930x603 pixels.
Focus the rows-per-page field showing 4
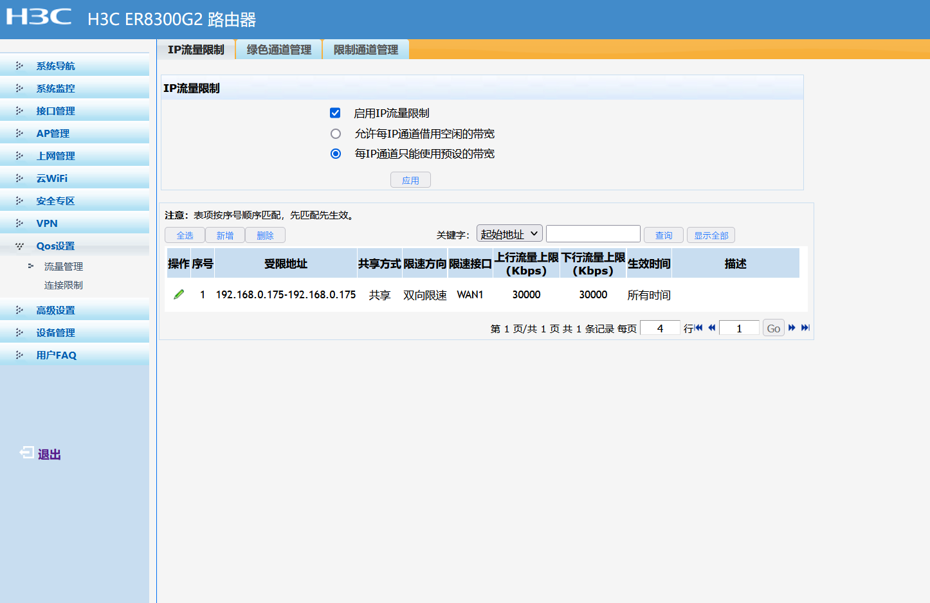(x=660, y=328)
